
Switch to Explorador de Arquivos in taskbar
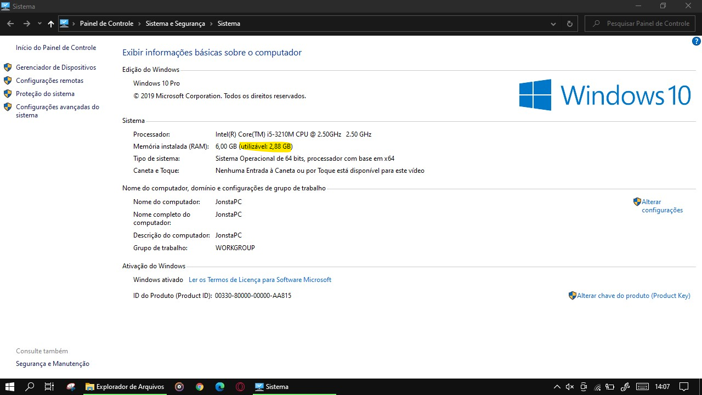point(125,387)
